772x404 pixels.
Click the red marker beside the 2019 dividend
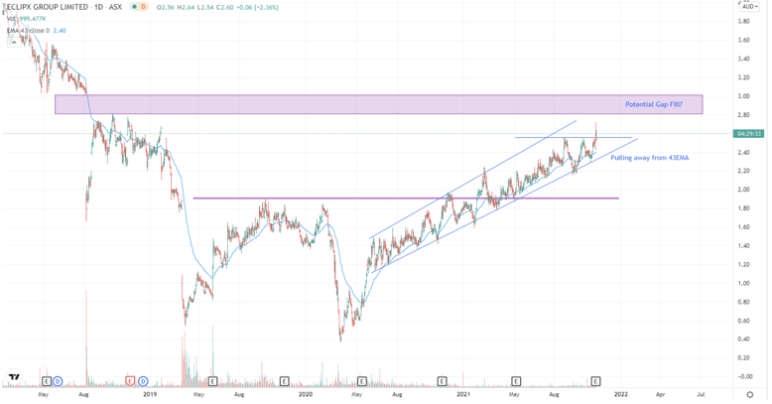point(130,380)
